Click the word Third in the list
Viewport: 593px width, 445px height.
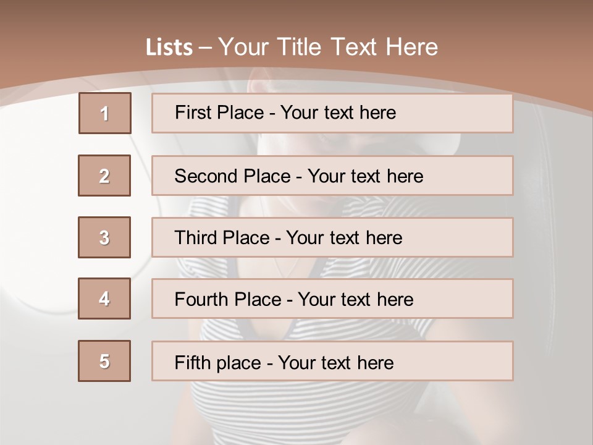tap(194, 238)
